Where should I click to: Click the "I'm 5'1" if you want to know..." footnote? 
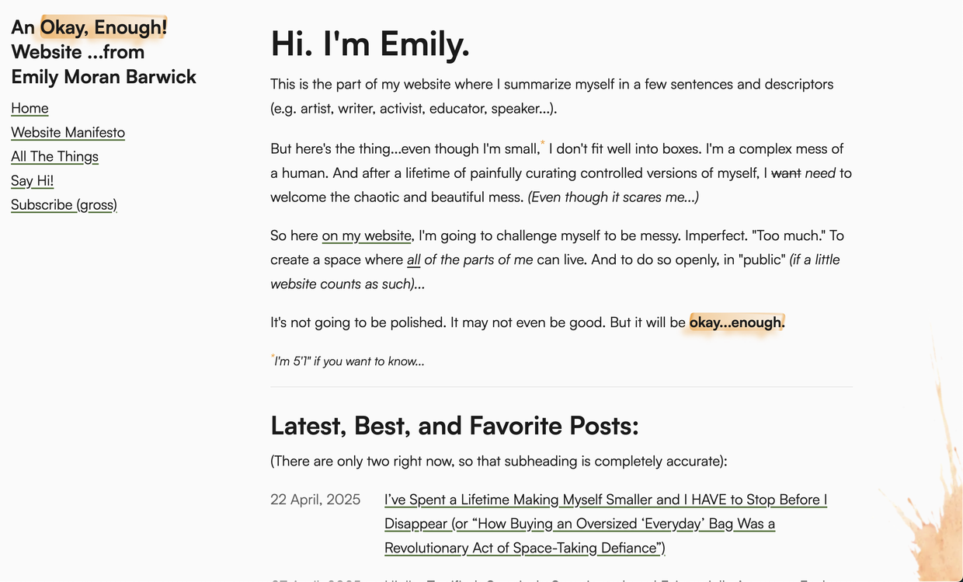click(x=347, y=361)
